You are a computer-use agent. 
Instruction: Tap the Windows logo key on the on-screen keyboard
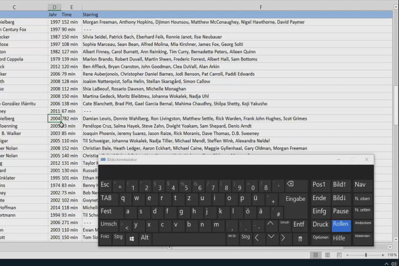(132, 239)
